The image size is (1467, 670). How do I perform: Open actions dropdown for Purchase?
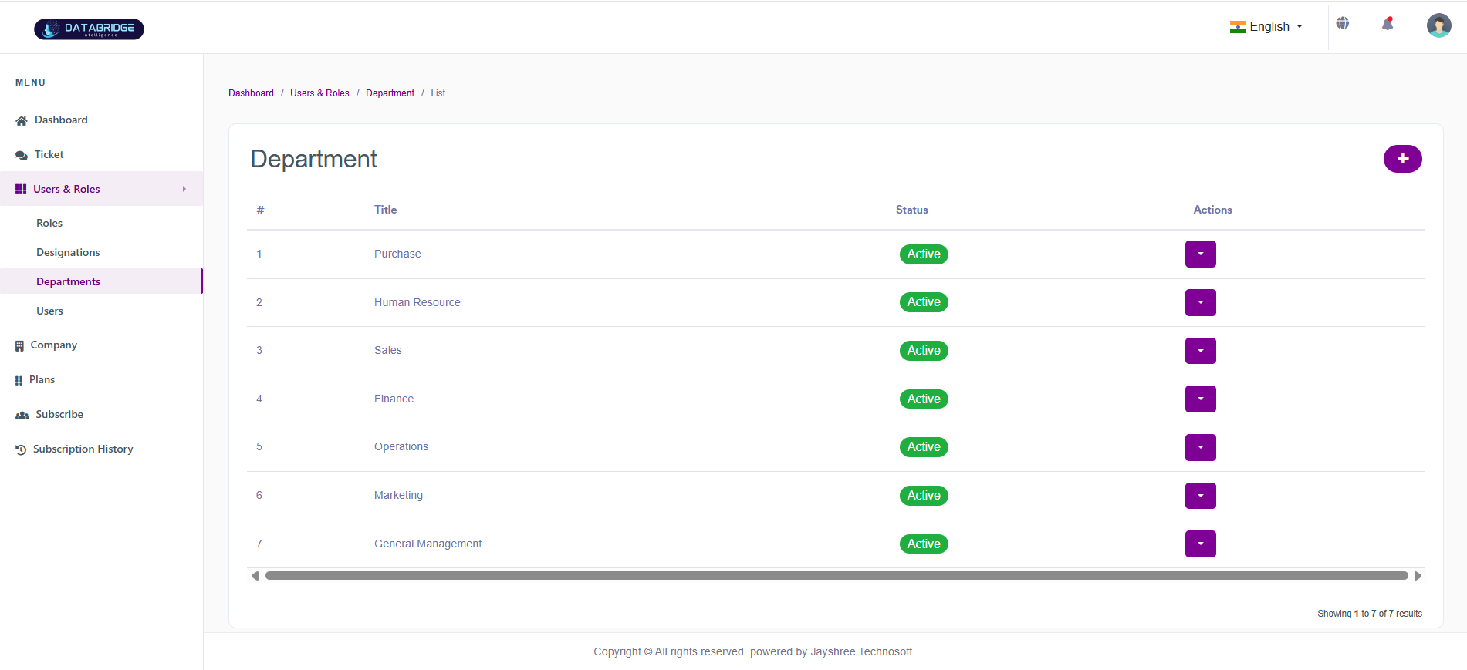pos(1200,254)
